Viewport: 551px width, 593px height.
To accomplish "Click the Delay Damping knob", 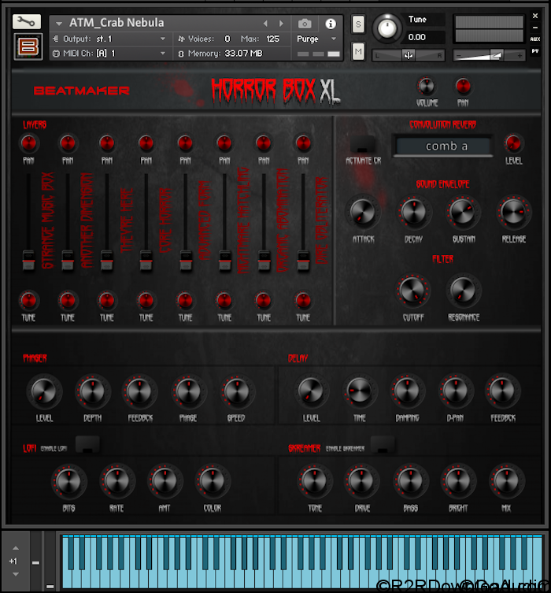I will (x=408, y=391).
